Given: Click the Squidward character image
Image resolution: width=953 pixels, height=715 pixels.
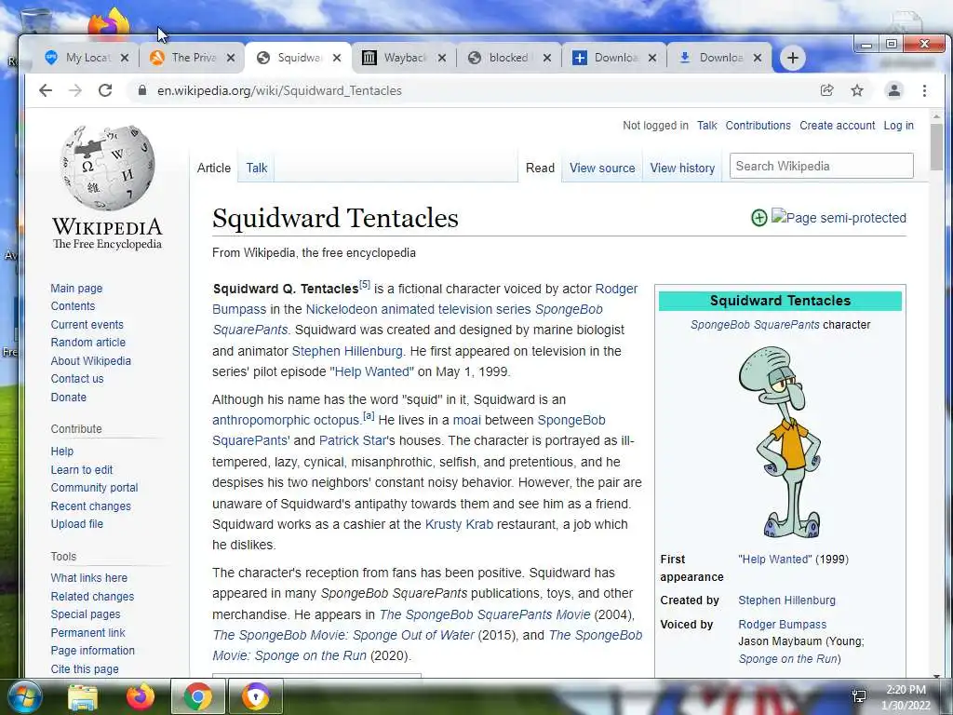Looking at the screenshot, I should click(781, 442).
